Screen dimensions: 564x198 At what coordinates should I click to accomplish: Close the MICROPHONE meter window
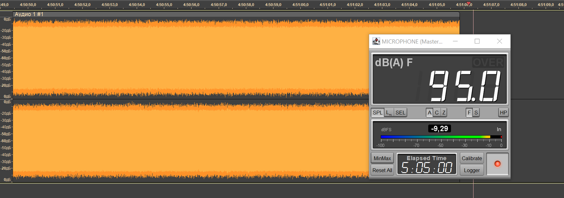click(499, 41)
